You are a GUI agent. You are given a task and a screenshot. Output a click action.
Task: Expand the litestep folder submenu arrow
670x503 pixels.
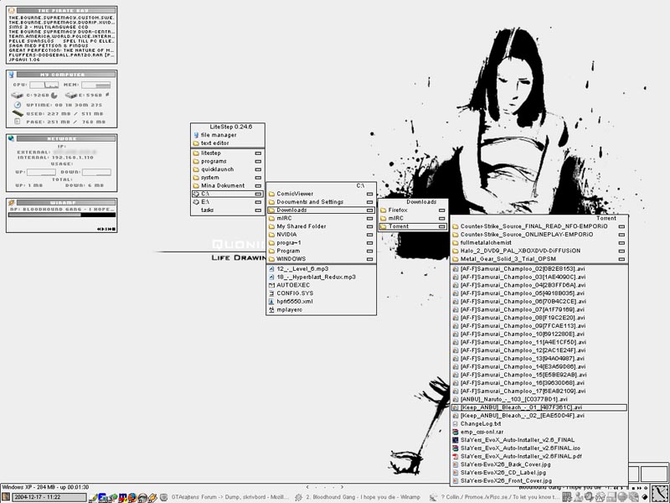click(258, 153)
